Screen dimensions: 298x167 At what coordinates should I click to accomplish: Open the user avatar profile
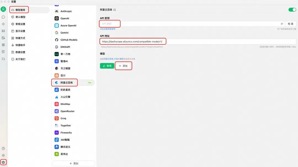pos(3,9)
